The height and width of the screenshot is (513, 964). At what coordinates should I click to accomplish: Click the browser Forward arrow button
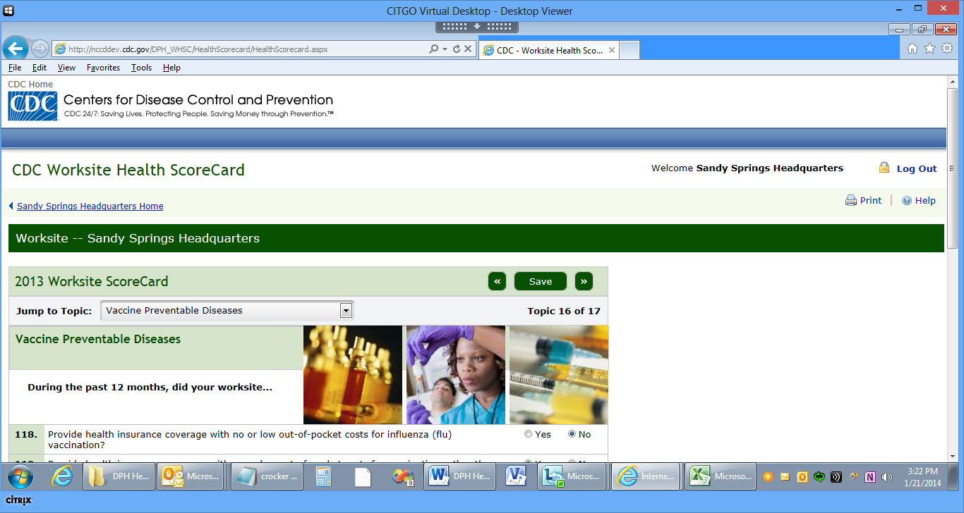point(40,49)
